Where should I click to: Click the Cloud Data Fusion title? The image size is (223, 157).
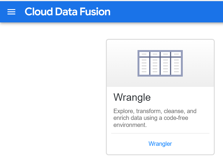(67, 12)
